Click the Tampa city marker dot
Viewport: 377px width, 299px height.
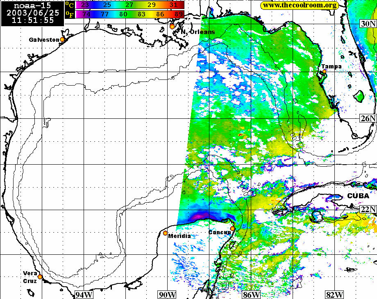[325, 71]
